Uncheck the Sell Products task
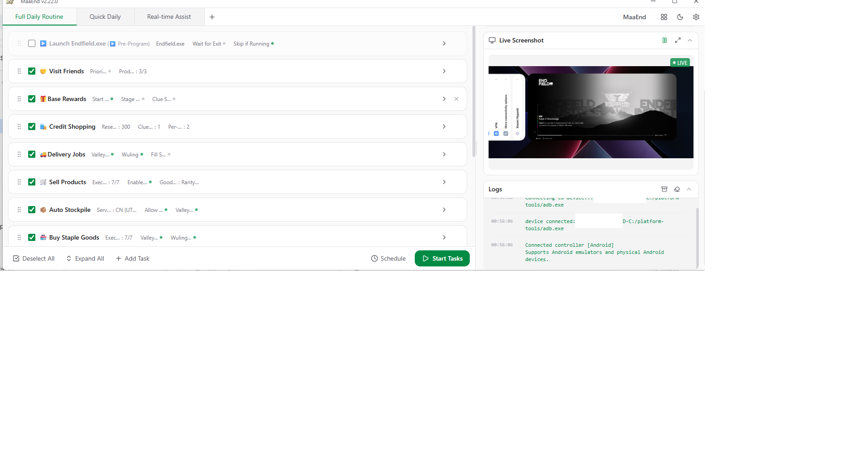This screenshot has height=460, width=859. click(x=32, y=182)
